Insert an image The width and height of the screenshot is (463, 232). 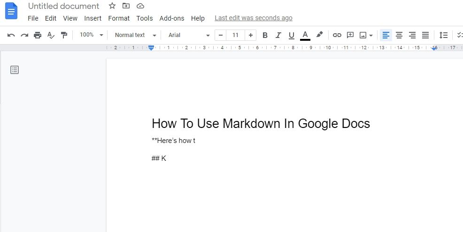coord(363,35)
